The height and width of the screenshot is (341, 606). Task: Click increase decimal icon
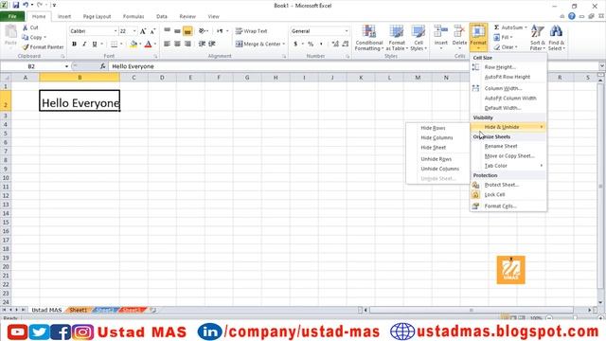pos(335,45)
